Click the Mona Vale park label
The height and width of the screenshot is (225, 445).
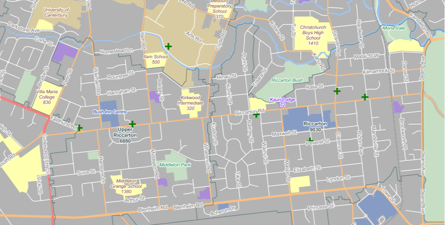pos(393,28)
